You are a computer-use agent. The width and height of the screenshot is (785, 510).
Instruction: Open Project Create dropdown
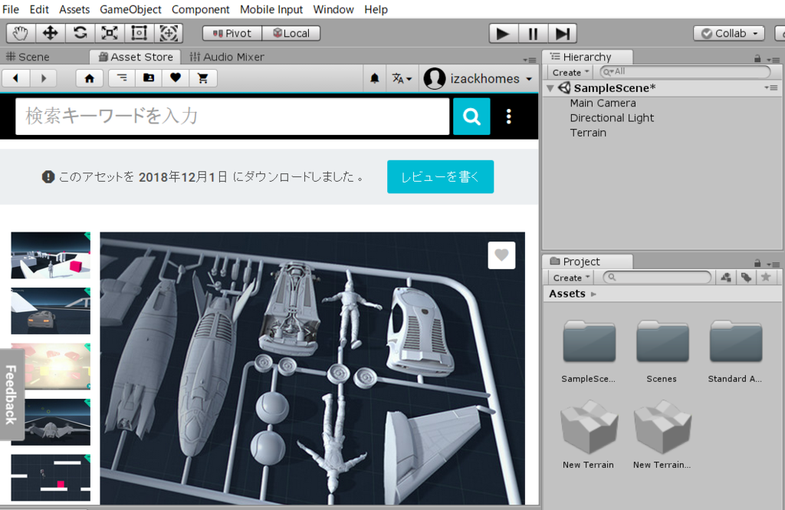(x=570, y=278)
